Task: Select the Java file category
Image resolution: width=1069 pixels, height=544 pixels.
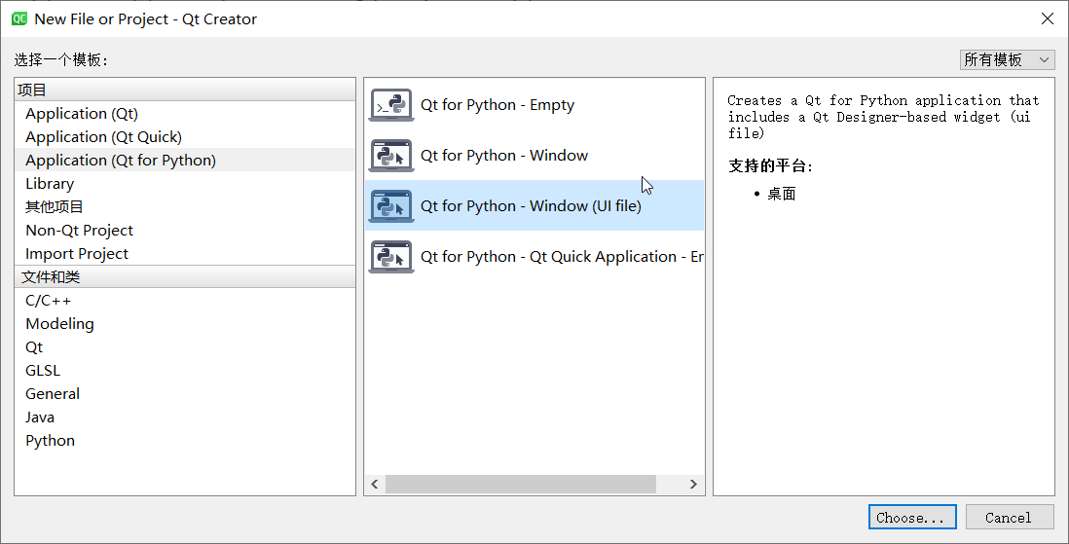Action: click(x=185, y=417)
